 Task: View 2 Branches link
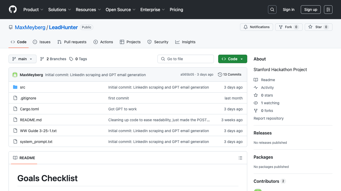pos(53,59)
